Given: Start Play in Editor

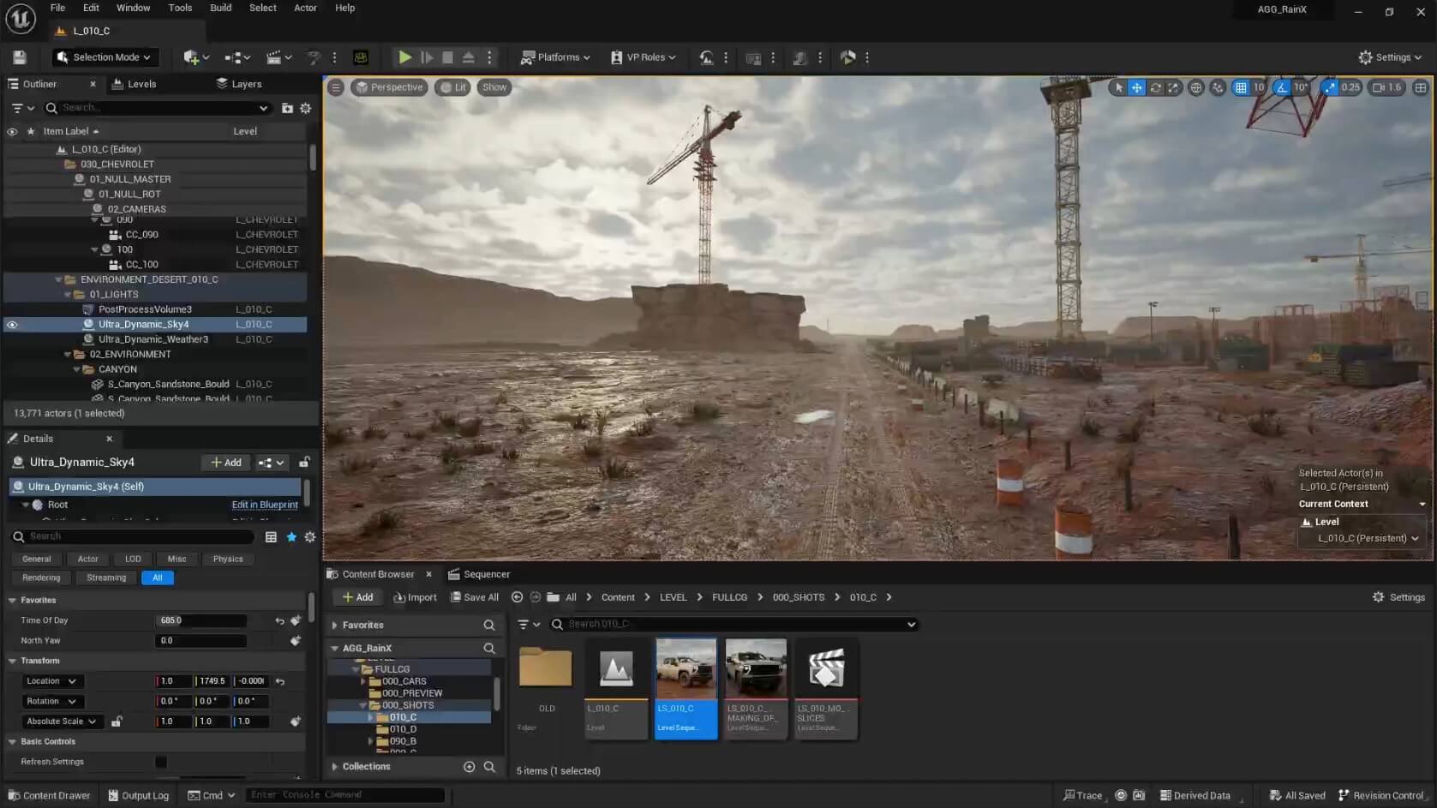Looking at the screenshot, I should [405, 57].
